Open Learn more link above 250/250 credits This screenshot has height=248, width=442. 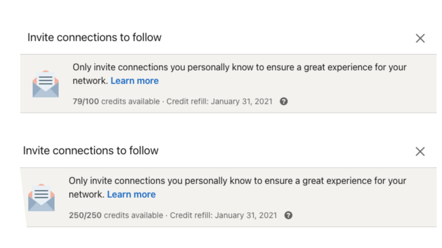131,194
